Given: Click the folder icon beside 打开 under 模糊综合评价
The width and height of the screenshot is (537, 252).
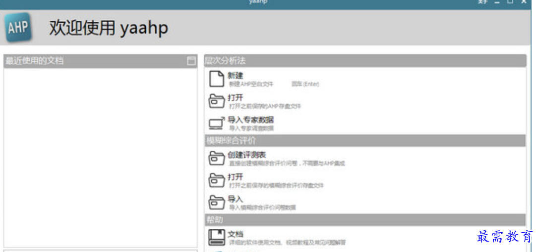Looking at the screenshot, I should pos(217,181).
